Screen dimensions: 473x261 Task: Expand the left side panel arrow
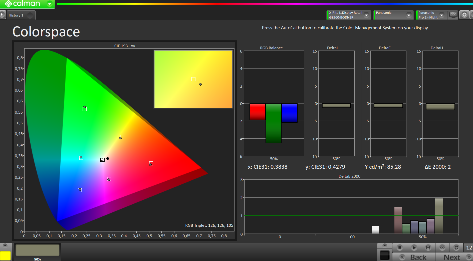tap(2, 15)
